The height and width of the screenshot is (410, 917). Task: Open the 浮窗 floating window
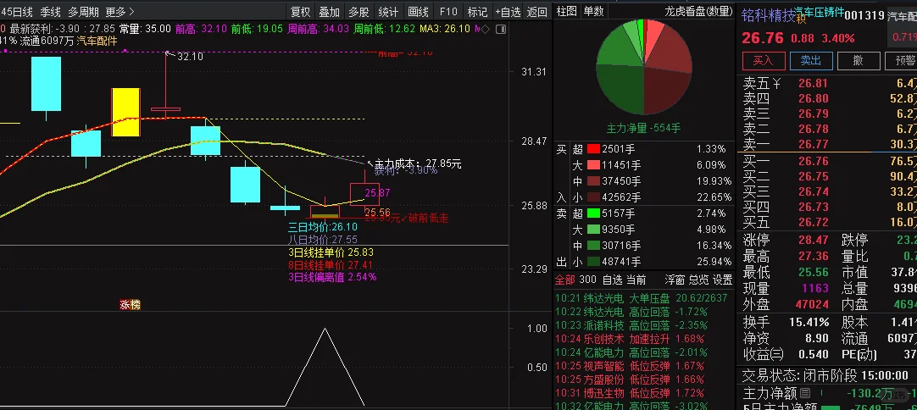[675, 280]
